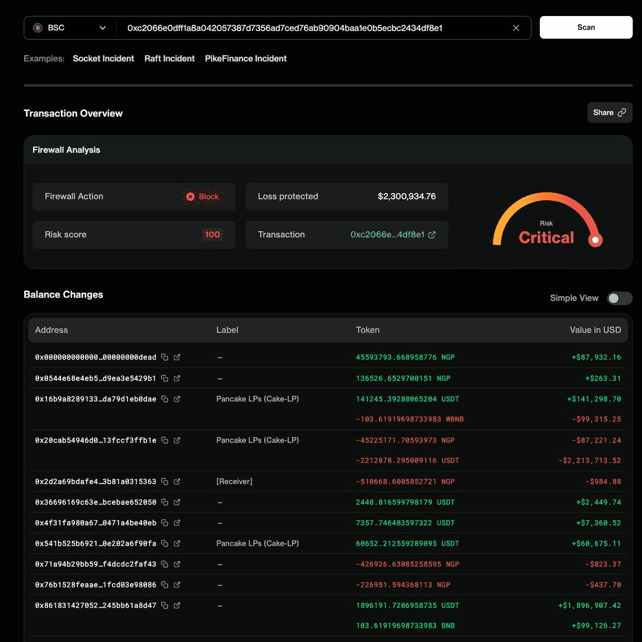The height and width of the screenshot is (642, 642).
Task: Copy the 0x4f31fa980a67…0471a4be40eb address
Action: tap(165, 523)
